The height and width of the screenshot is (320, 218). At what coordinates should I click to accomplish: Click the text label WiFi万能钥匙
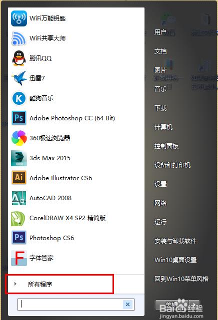click(47, 18)
